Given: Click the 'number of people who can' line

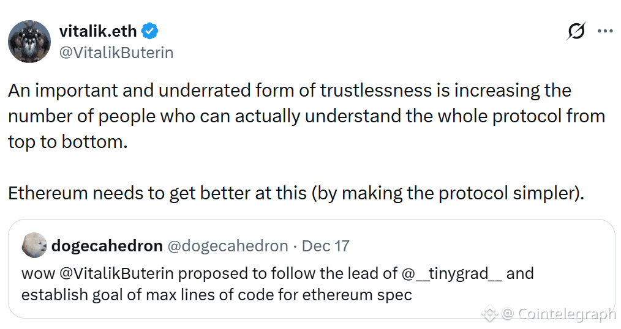Looking at the screenshot, I should (306, 116).
